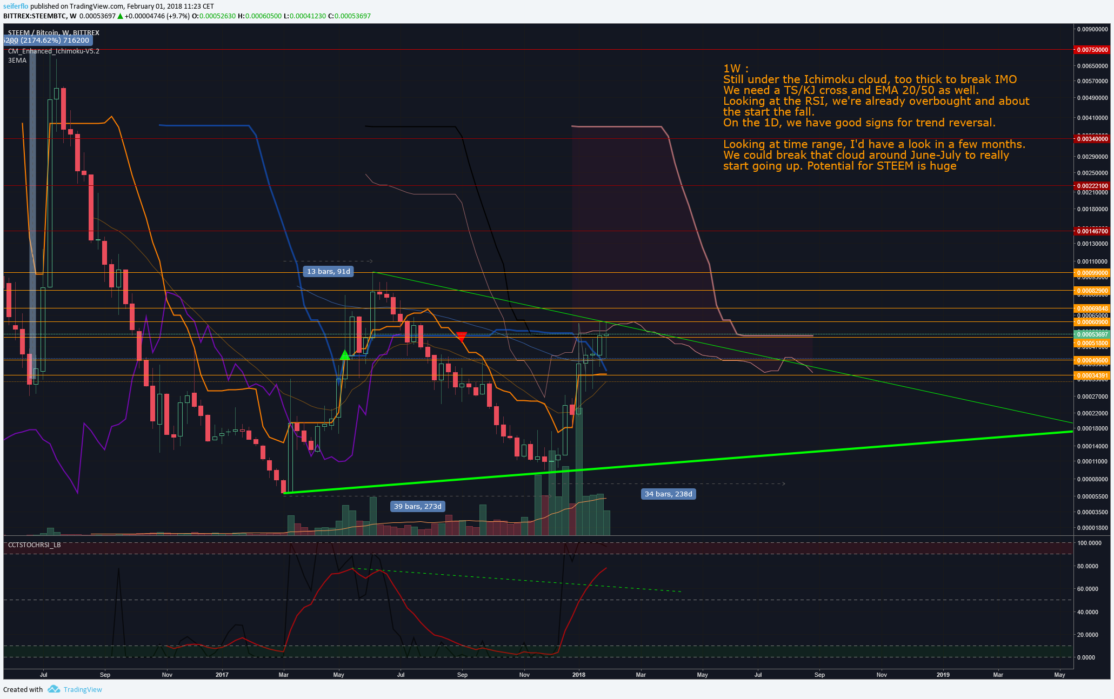Click the C:0.00053697 close value in the header
1114x699 pixels.
349,16
